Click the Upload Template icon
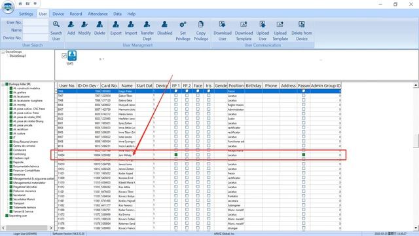Screen dimensions: 419x236 280,24
